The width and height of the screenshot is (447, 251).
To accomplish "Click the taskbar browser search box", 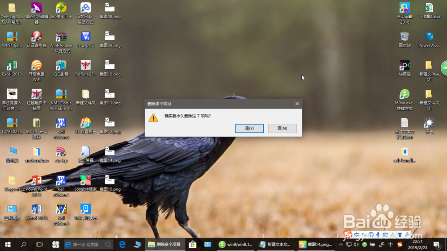I will (x=88, y=244).
